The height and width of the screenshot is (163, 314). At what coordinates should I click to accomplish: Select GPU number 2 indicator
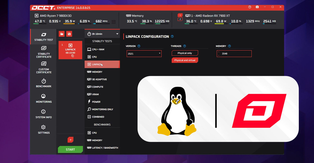pyautogui.click(x=180, y=19)
